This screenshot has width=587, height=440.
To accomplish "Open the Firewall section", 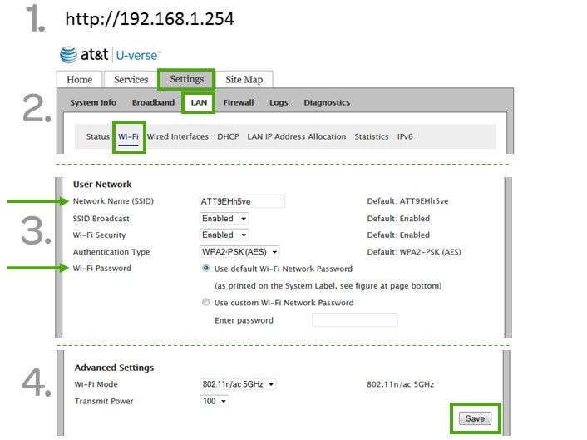I will [x=239, y=103].
